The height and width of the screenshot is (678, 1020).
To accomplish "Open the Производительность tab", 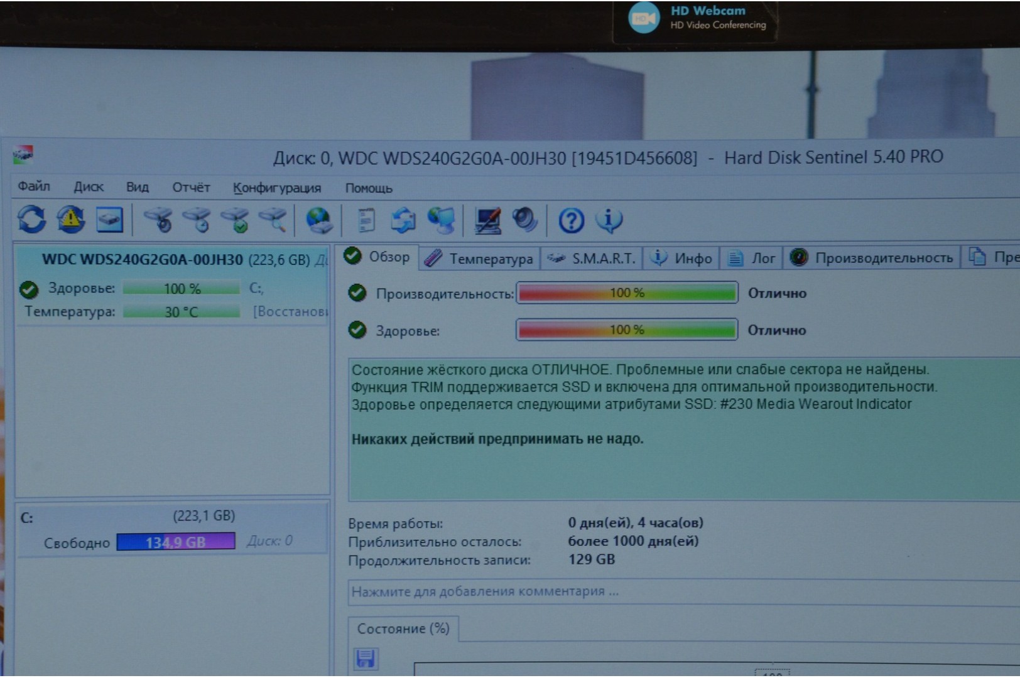I will coord(872,258).
